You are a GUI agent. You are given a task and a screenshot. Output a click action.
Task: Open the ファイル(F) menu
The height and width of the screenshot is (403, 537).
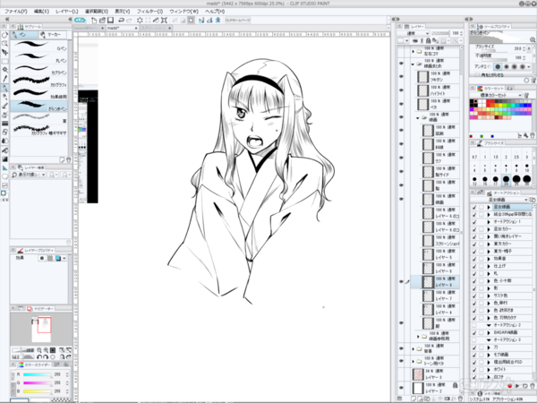coord(16,12)
